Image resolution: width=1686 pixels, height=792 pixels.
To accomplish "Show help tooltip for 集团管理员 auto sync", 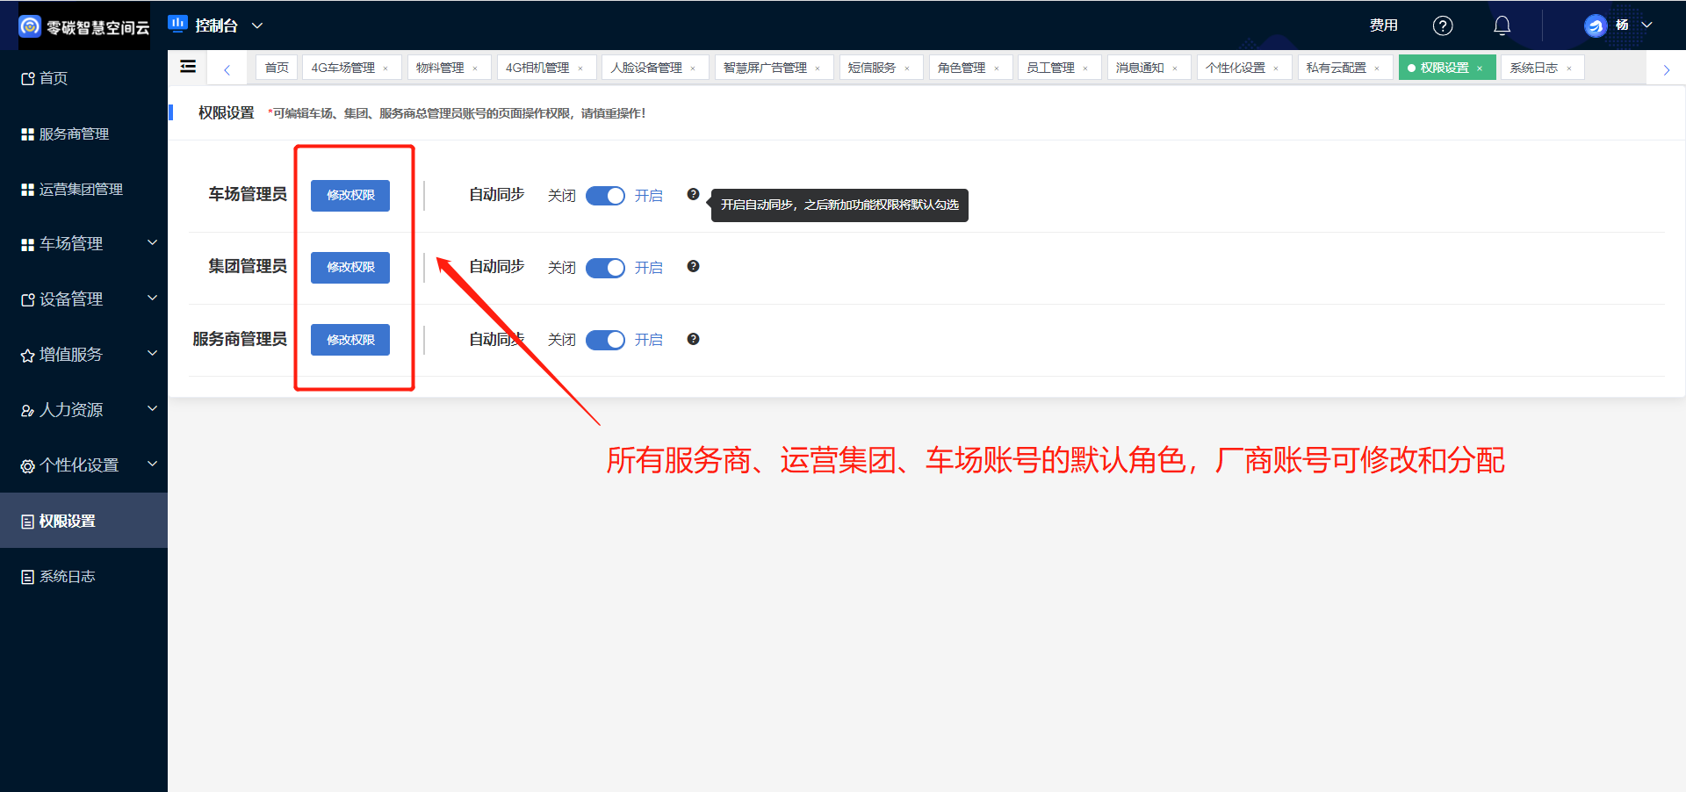I will pyautogui.click(x=693, y=266).
